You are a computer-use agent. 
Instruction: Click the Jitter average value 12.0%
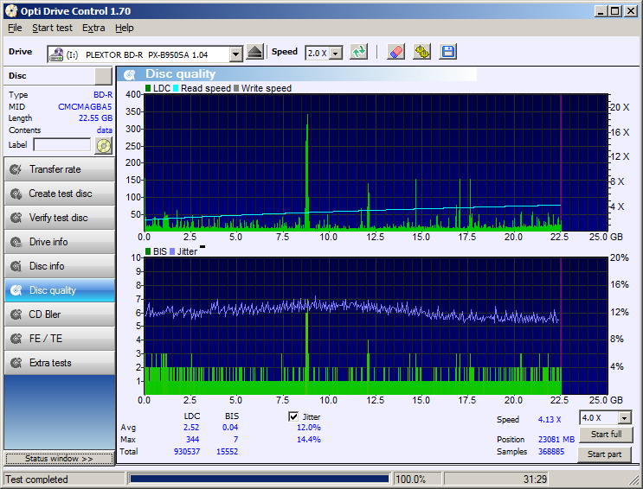[309, 427]
